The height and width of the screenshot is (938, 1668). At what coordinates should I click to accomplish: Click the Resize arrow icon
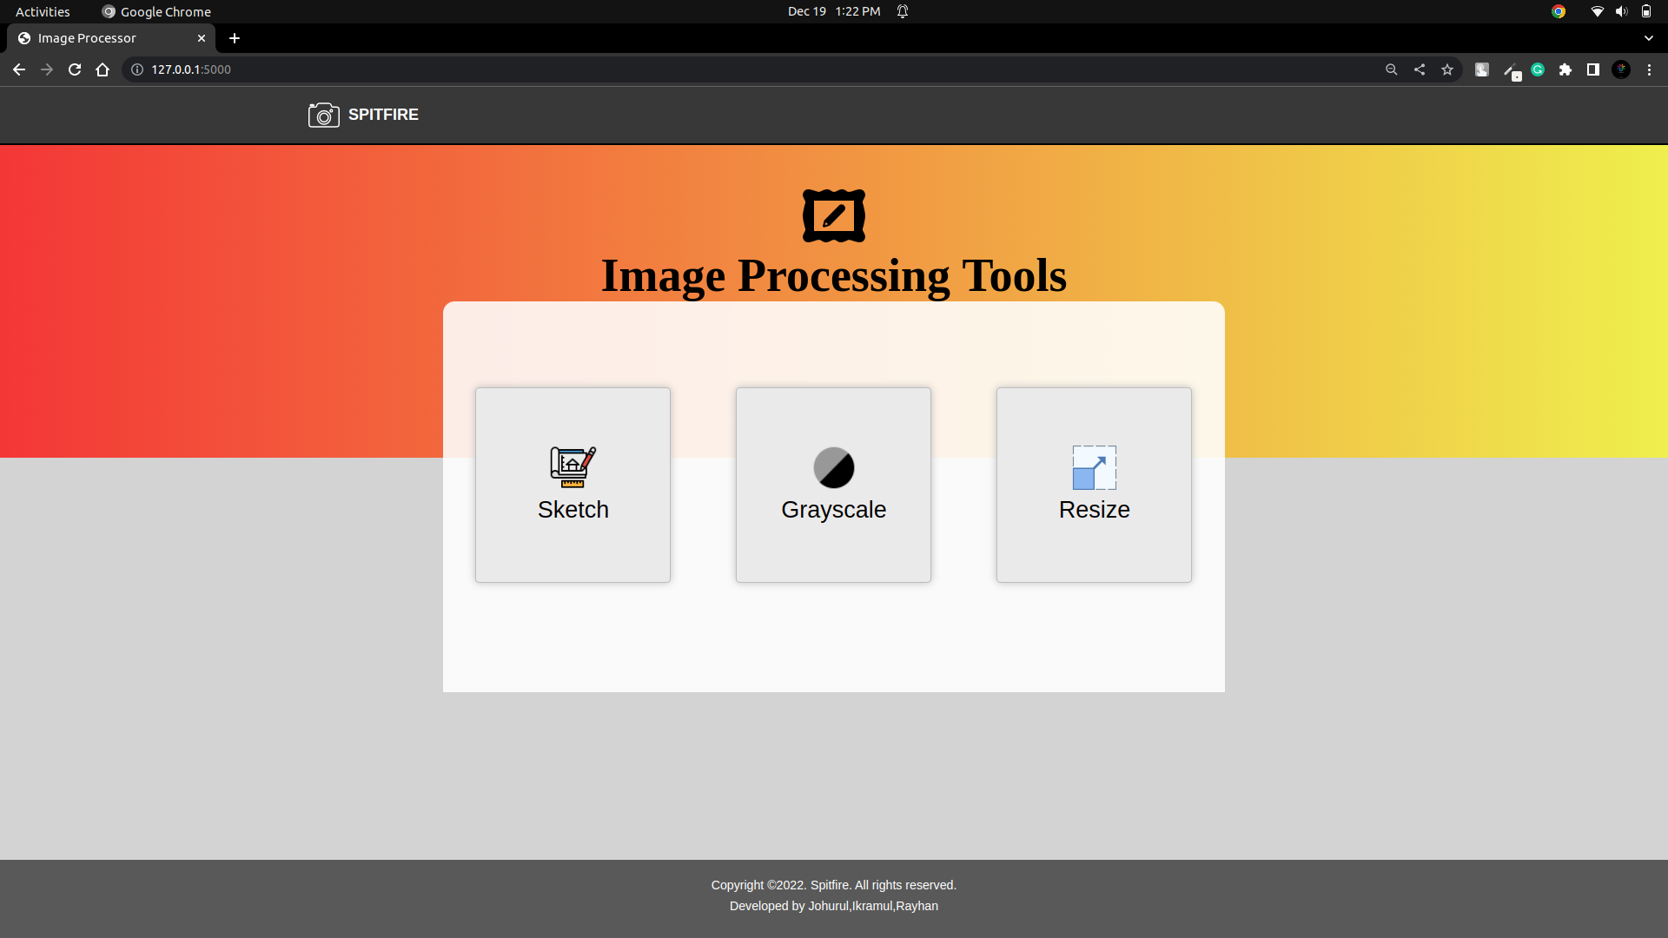pyautogui.click(x=1094, y=467)
